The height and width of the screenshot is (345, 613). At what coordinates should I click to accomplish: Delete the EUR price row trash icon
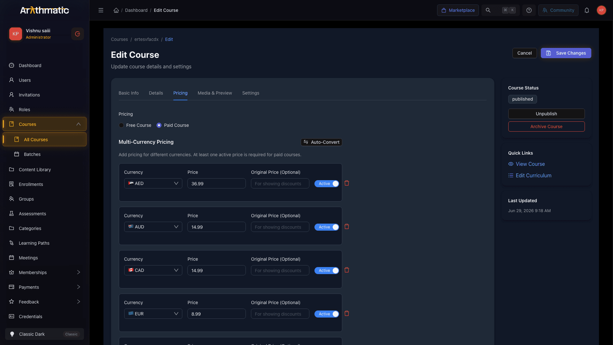pyautogui.click(x=347, y=314)
